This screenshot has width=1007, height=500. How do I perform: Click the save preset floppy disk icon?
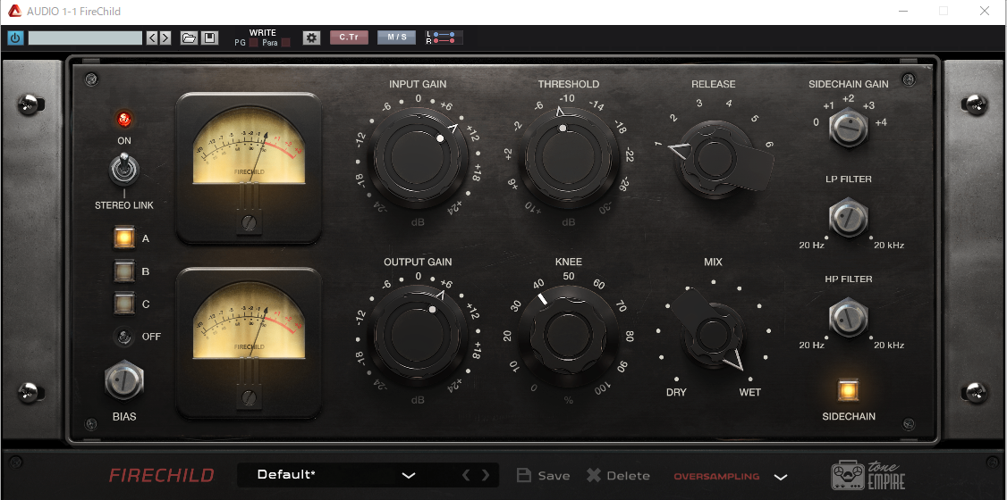(x=209, y=37)
